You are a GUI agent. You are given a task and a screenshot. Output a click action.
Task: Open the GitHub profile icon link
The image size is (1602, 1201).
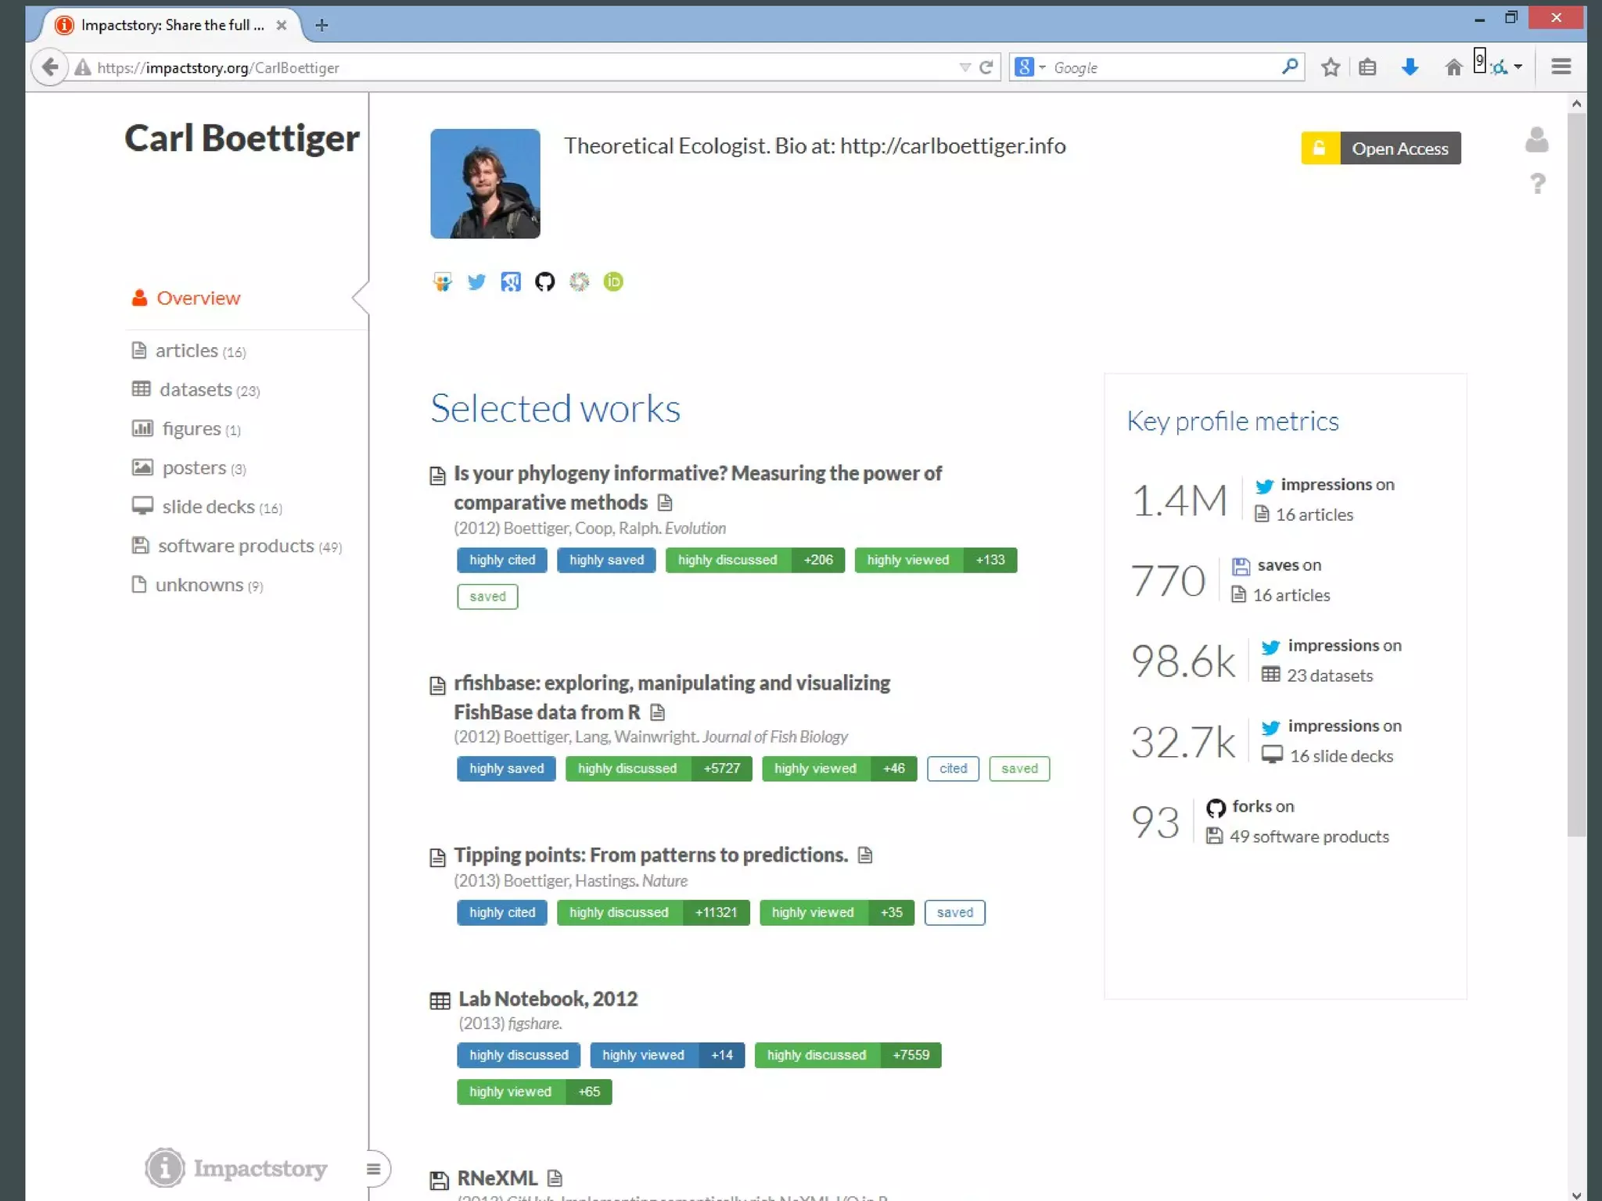544,281
